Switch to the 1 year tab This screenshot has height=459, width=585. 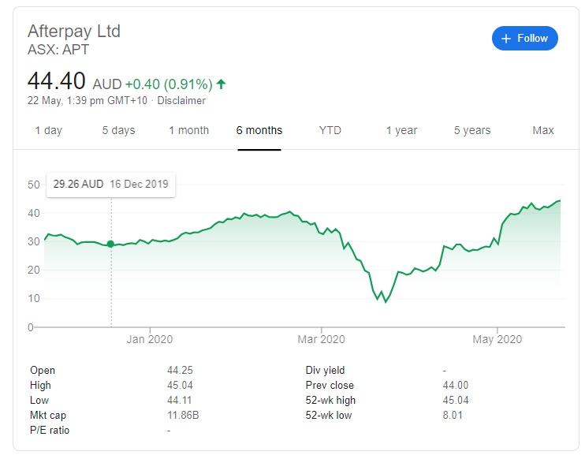(401, 130)
